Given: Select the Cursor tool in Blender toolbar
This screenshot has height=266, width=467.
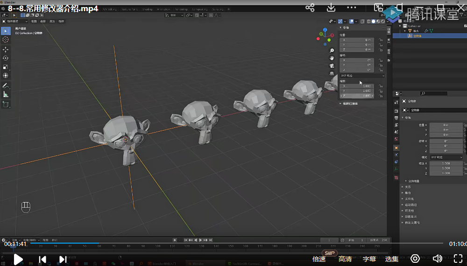Looking at the screenshot, I should 6,40.
